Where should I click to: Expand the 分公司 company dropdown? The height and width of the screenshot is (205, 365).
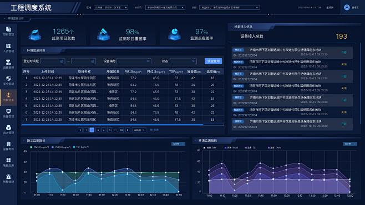tap(165, 7)
